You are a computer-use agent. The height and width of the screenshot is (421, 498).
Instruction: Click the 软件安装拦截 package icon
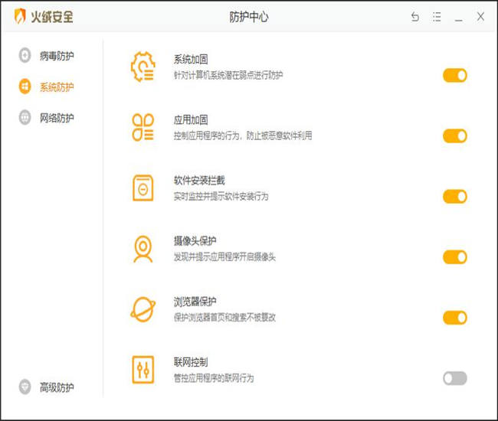143,188
